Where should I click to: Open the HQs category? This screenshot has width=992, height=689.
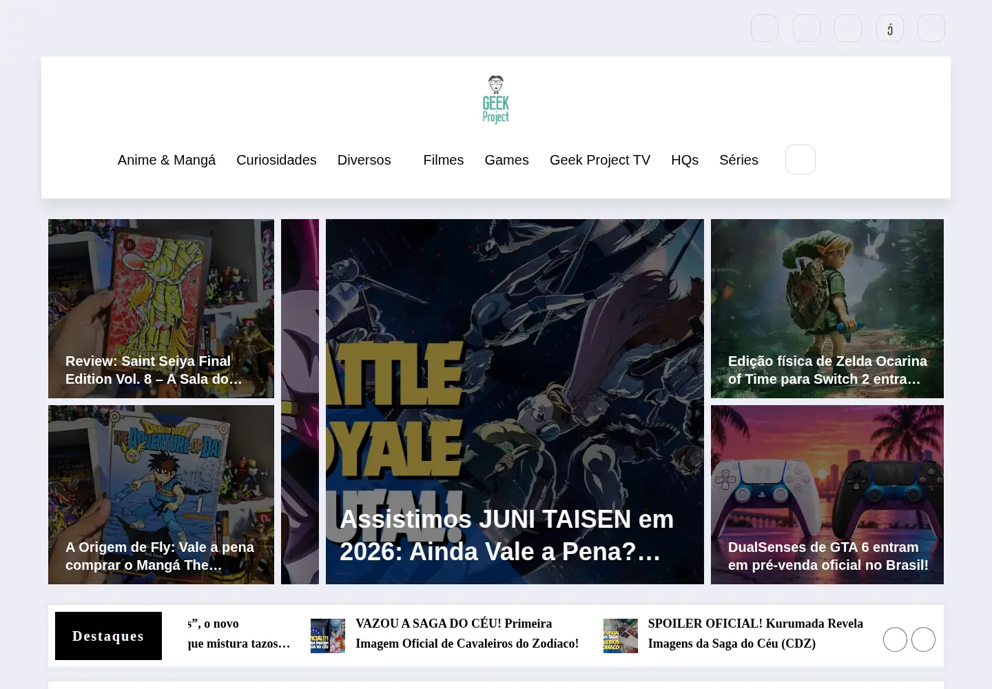coord(685,160)
